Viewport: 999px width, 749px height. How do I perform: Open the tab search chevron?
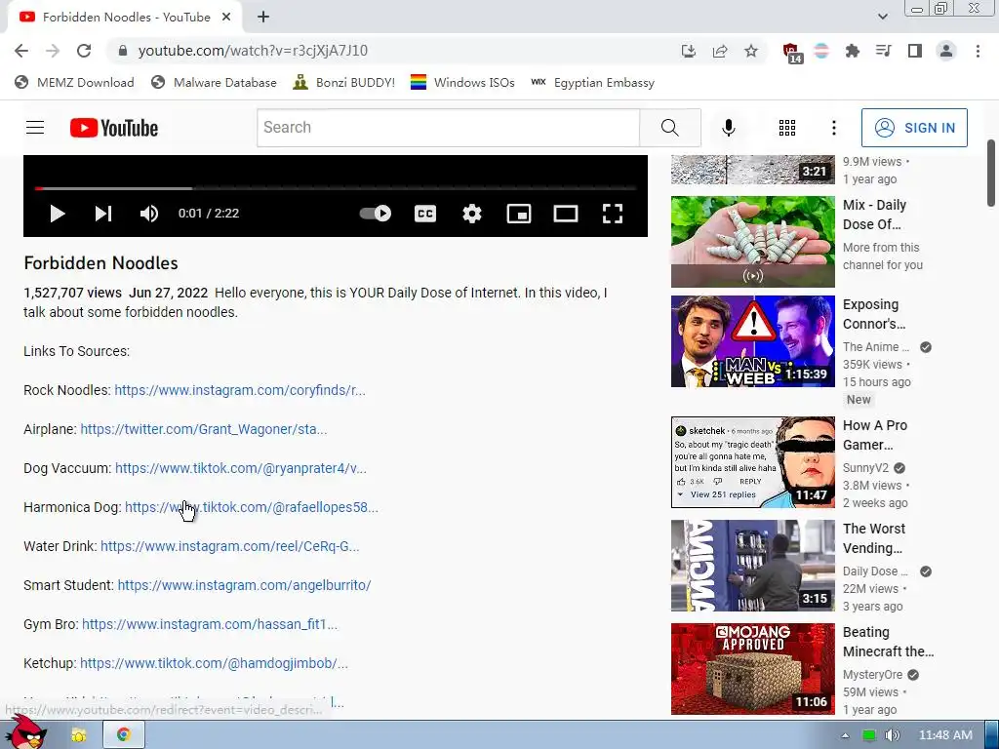coord(882,17)
